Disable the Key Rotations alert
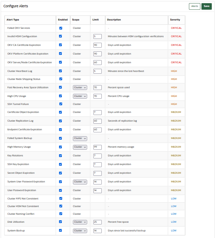216x238 pixels. [61, 156]
